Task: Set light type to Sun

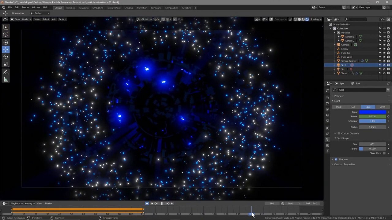Action: pos(353,107)
